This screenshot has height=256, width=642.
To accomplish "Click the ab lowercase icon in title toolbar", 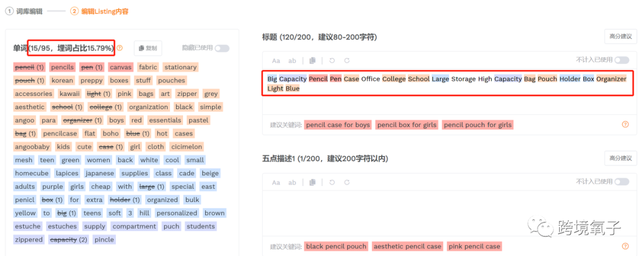I will [292, 60].
